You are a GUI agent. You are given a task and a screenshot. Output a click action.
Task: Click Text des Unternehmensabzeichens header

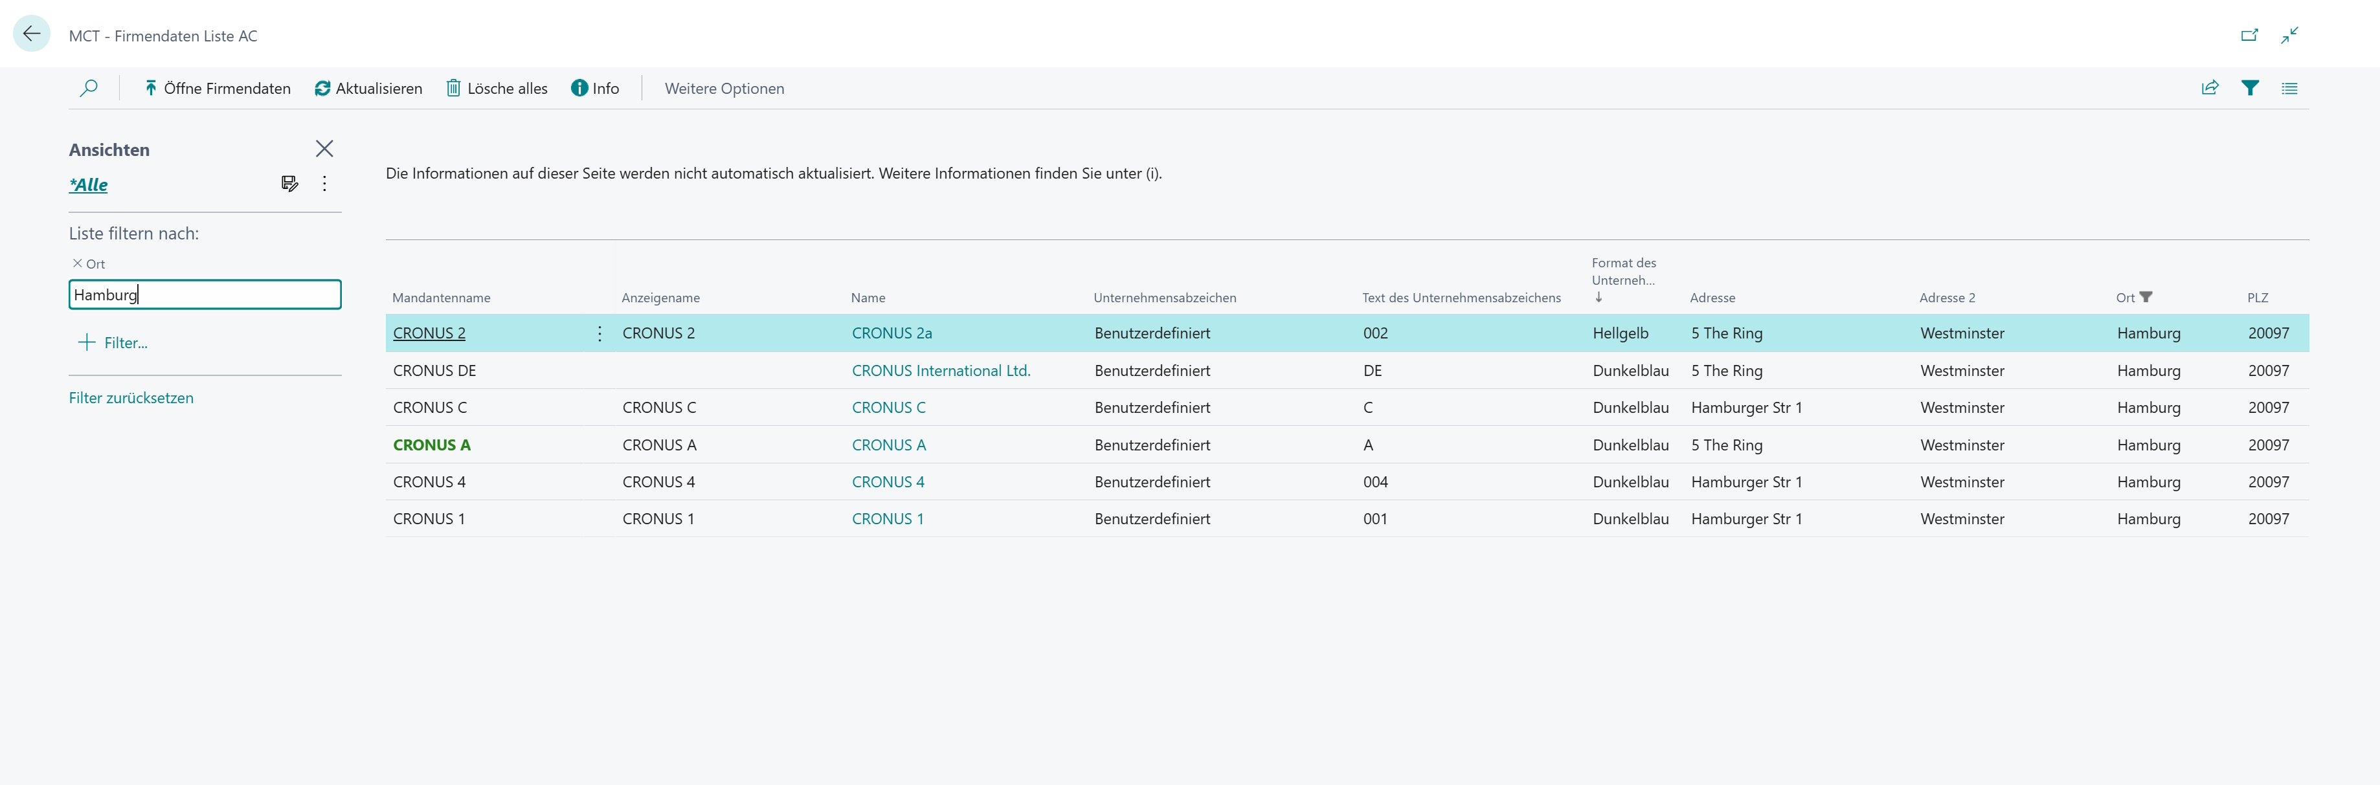(x=1461, y=298)
